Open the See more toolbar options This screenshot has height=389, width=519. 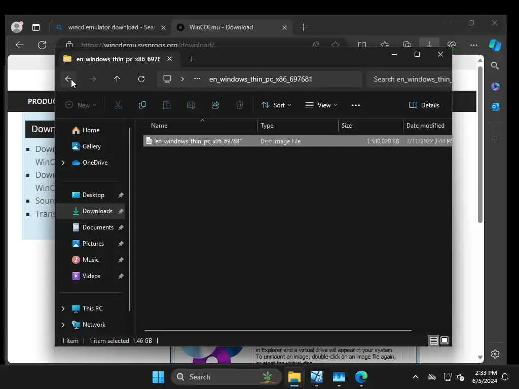pos(355,105)
